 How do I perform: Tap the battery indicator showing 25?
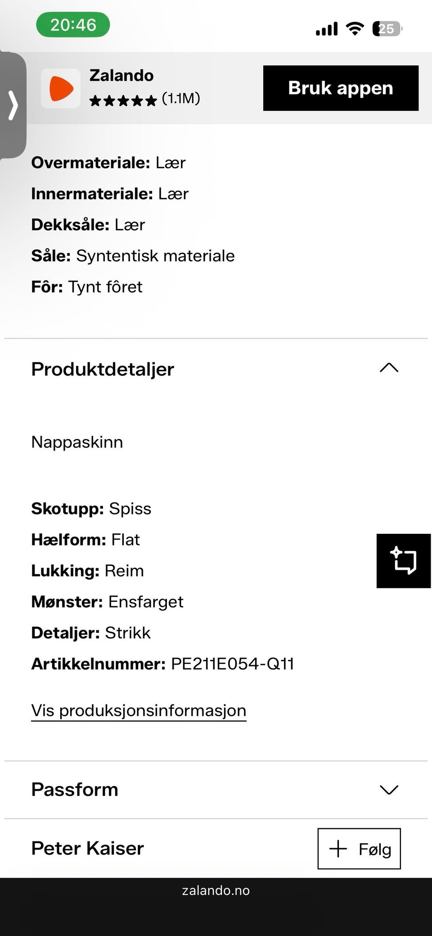387,29
